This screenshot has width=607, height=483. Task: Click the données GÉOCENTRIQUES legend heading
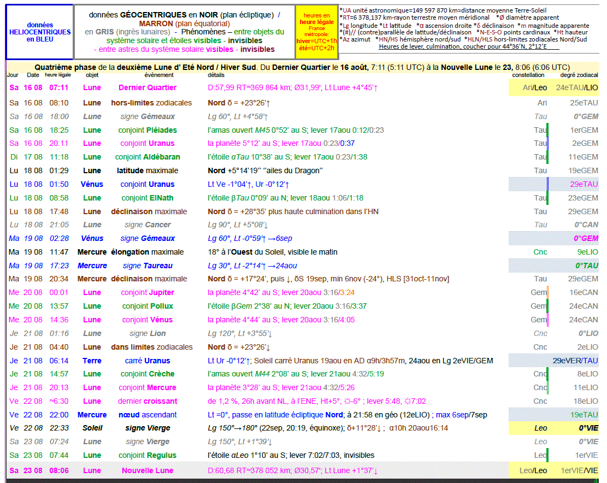coord(184,15)
